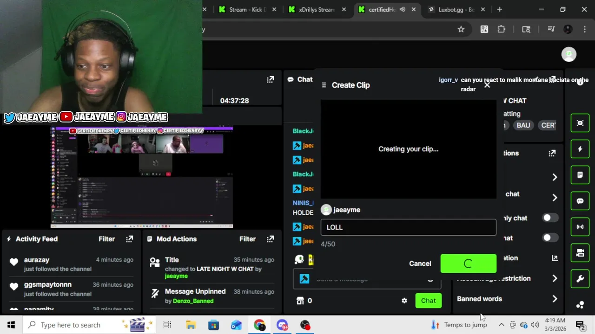Expand the first channel actions chevron
This screenshot has height=334, width=595.
[555, 177]
